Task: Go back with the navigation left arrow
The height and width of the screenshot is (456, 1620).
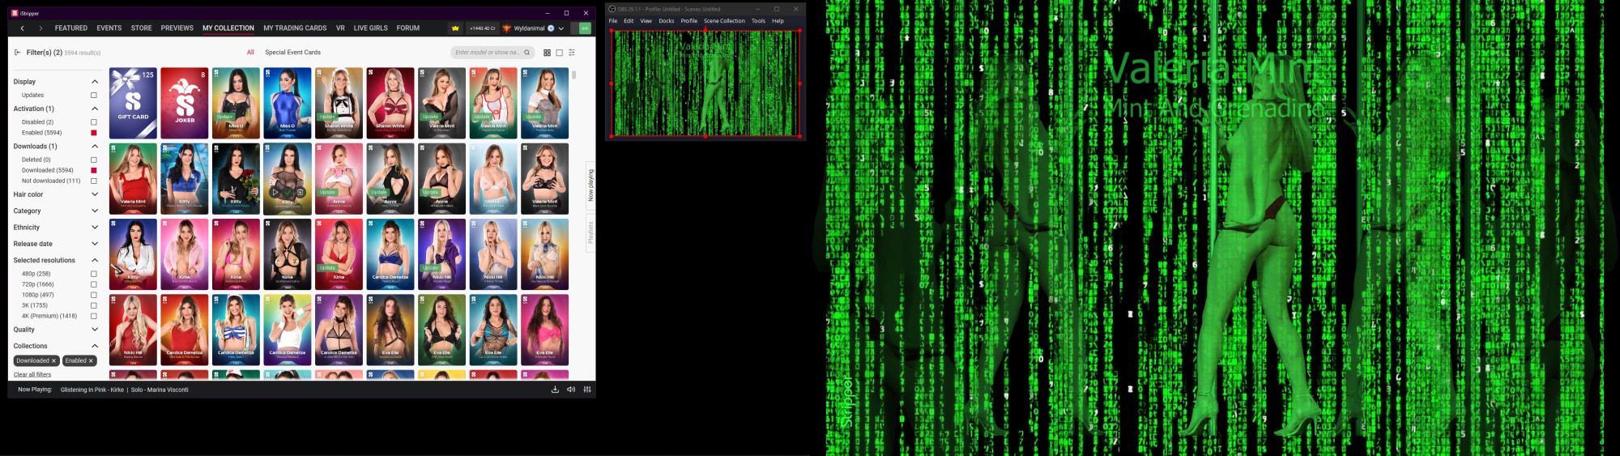Action: pos(22,28)
